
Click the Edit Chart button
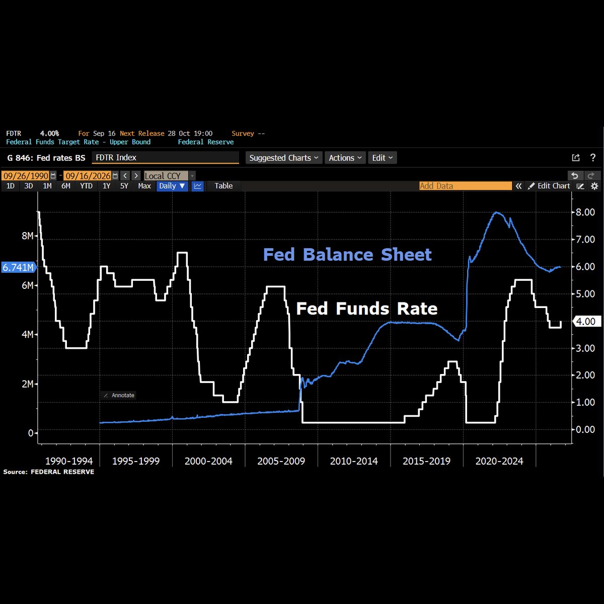click(549, 186)
